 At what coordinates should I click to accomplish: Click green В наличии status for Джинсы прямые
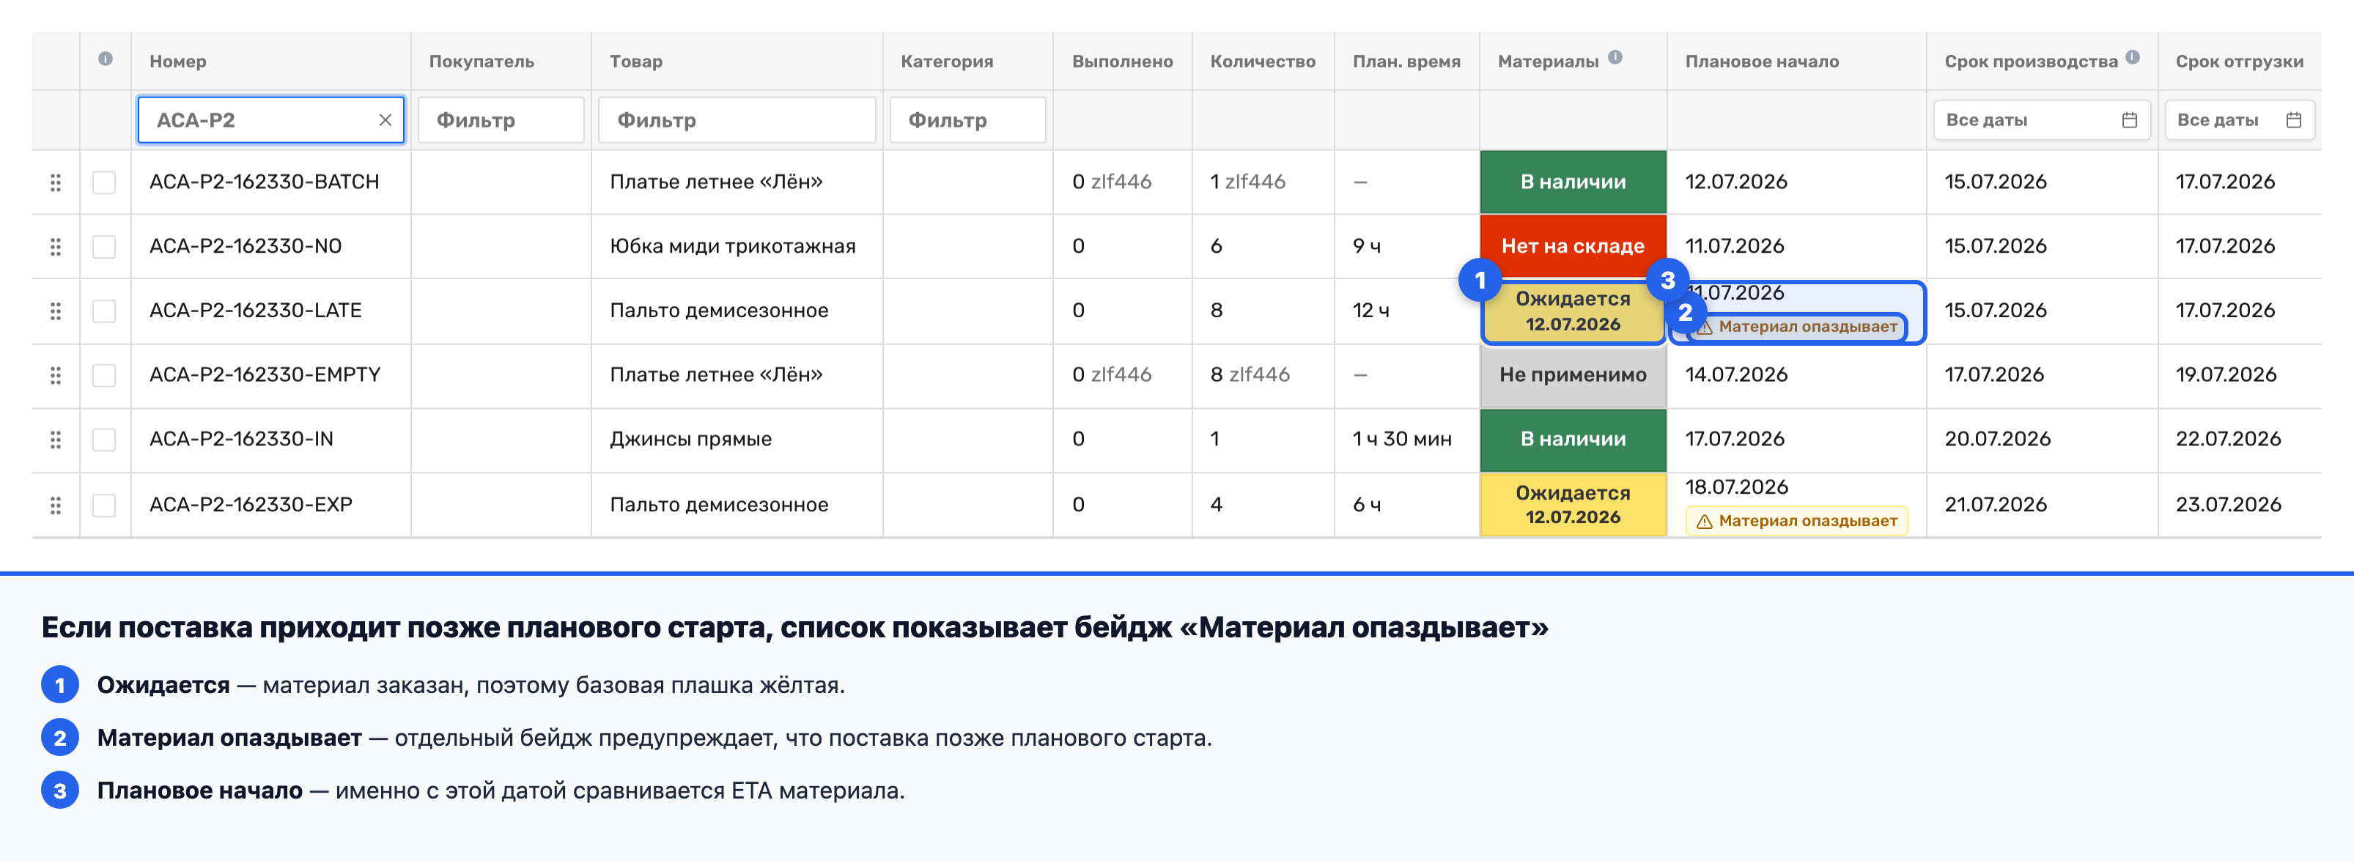[1573, 440]
